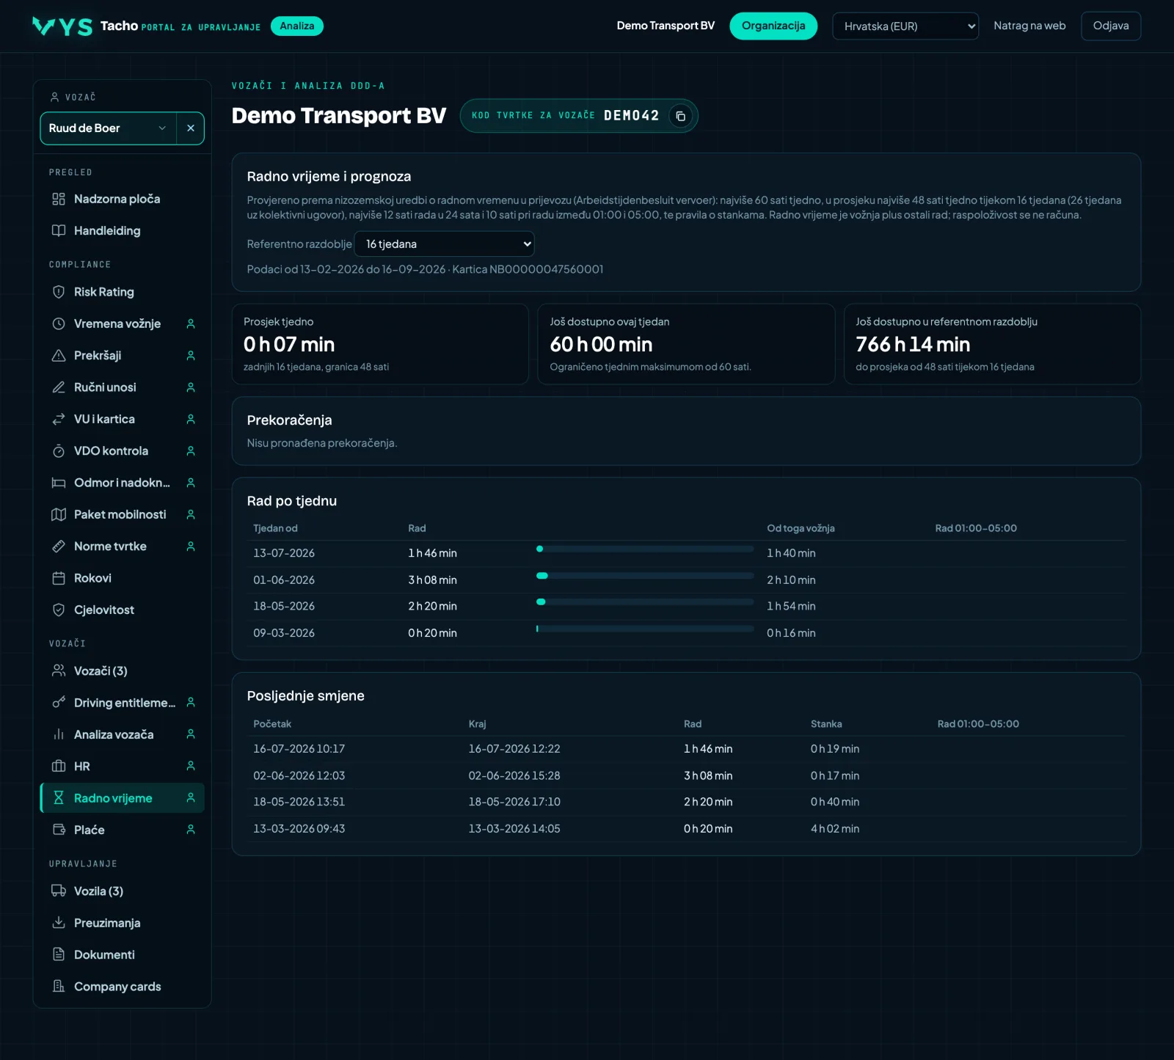Copy the driver company code DEM042

pyautogui.click(x=680, y=116)
